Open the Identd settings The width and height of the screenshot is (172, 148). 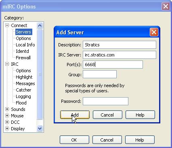pos(22,51)
